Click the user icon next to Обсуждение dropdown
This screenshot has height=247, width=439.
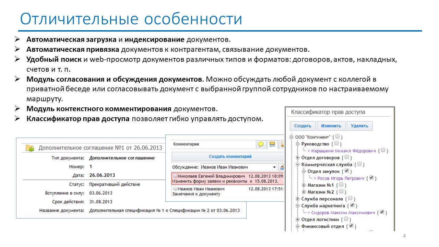pyautogui.click(x=282, y=167)
